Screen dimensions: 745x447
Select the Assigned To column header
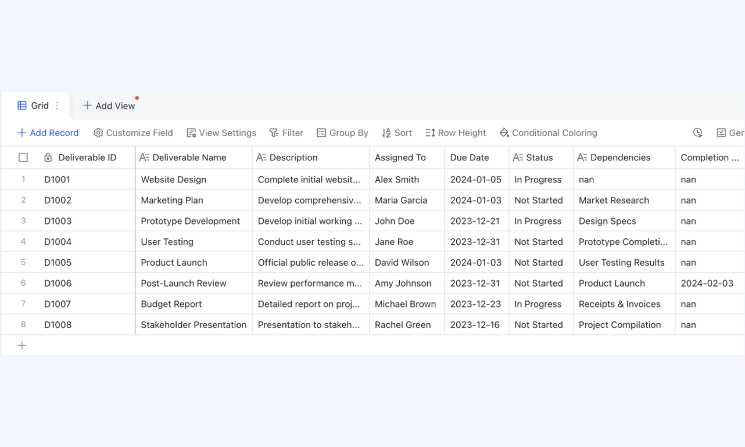point(407,158)
